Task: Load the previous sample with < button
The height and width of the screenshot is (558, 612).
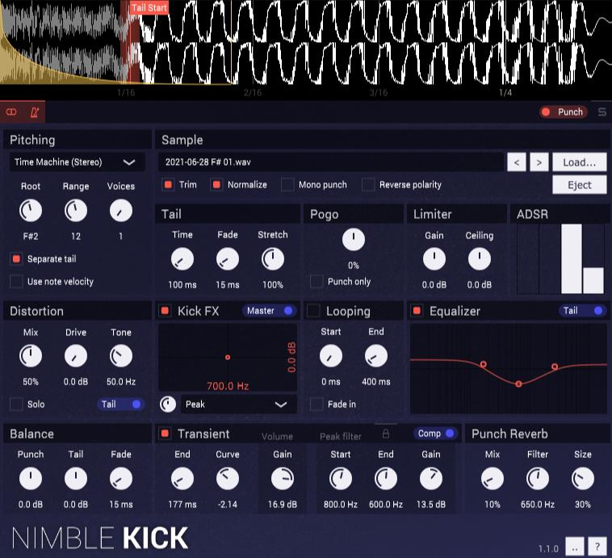Action: 517,162
